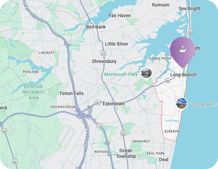Click the Little Silver town label
This screenshot has width=218, height=169.
[116, 44]
